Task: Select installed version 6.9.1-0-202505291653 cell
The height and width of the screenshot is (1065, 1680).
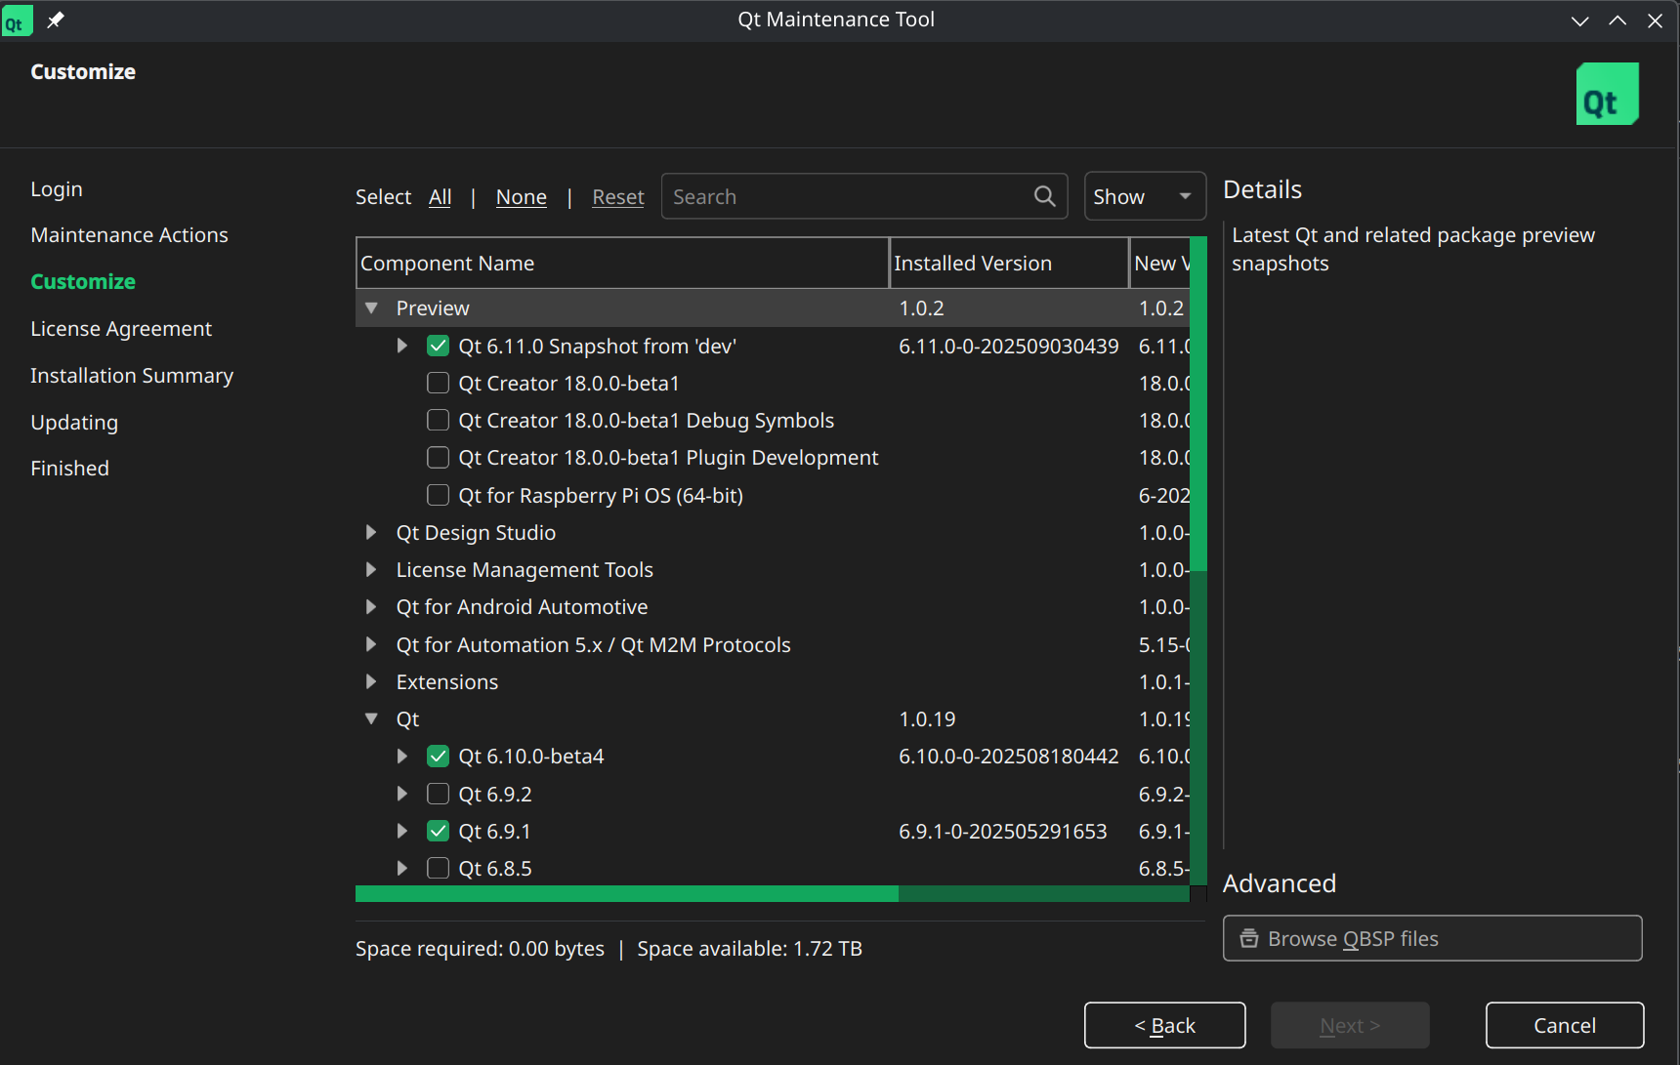Action: click(1002, 831)
